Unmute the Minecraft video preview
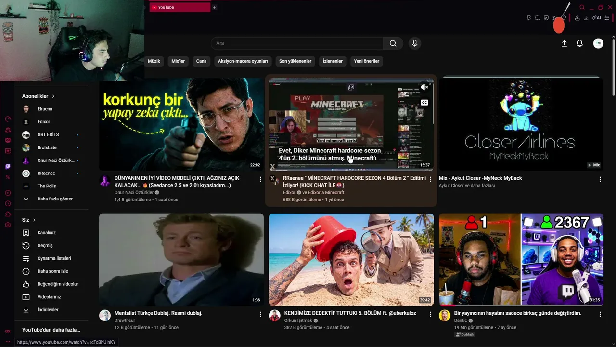 424,87
